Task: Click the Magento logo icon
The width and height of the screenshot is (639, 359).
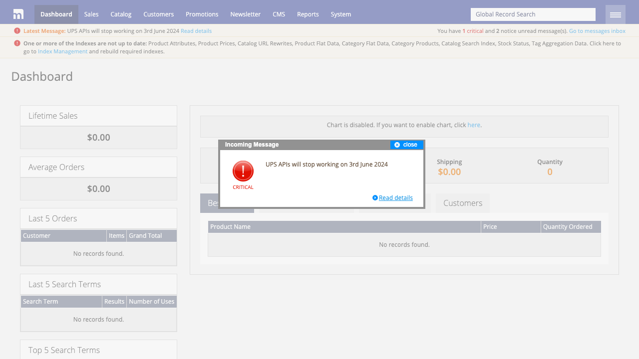Action: [x=18, y=14]
